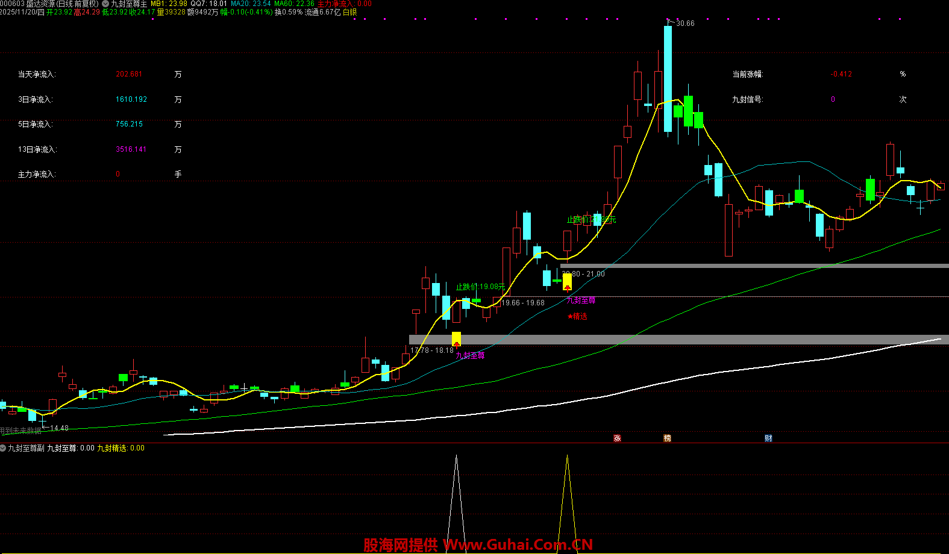Click the upper gray 20.80 - 21.00 support band

coord(753,266)
